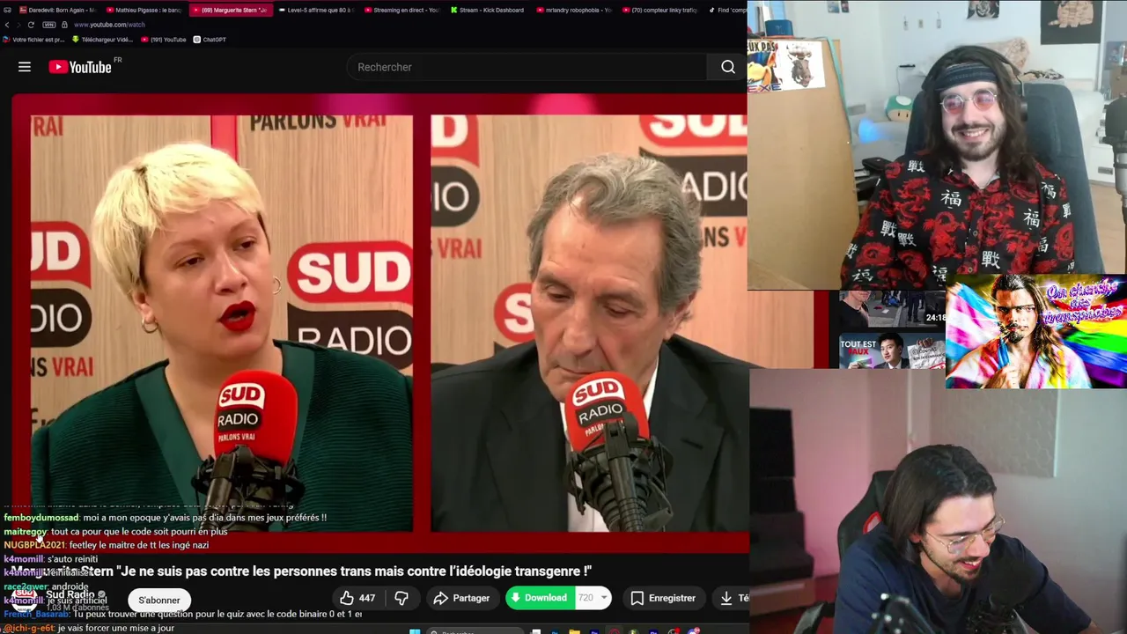Click chat message from femboydumossad
The width and height of the screenshot is (1127, 634).
tap(165, 518)
